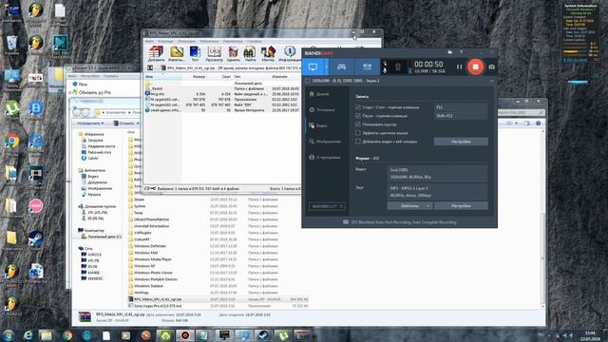
Task: Click the WinRAR View (Просмотр) toolbar icon
Action: click(214, 54)
